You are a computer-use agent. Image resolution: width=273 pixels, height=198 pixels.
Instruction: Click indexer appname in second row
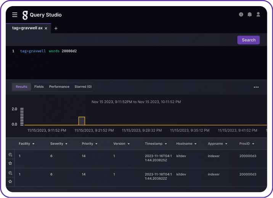(x=214, y=174)
